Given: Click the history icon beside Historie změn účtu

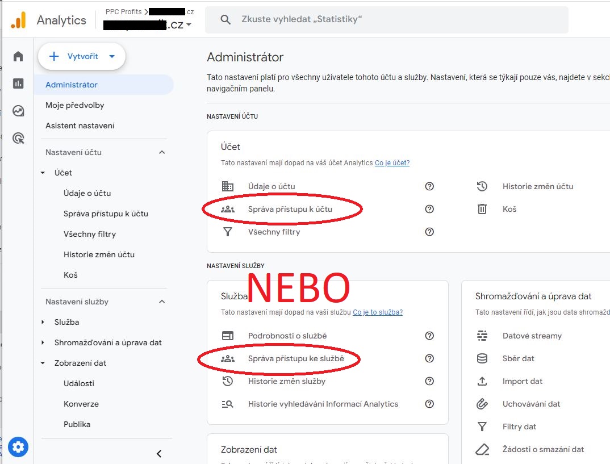Looking at the screenshot, I should [x=482, y=186].
